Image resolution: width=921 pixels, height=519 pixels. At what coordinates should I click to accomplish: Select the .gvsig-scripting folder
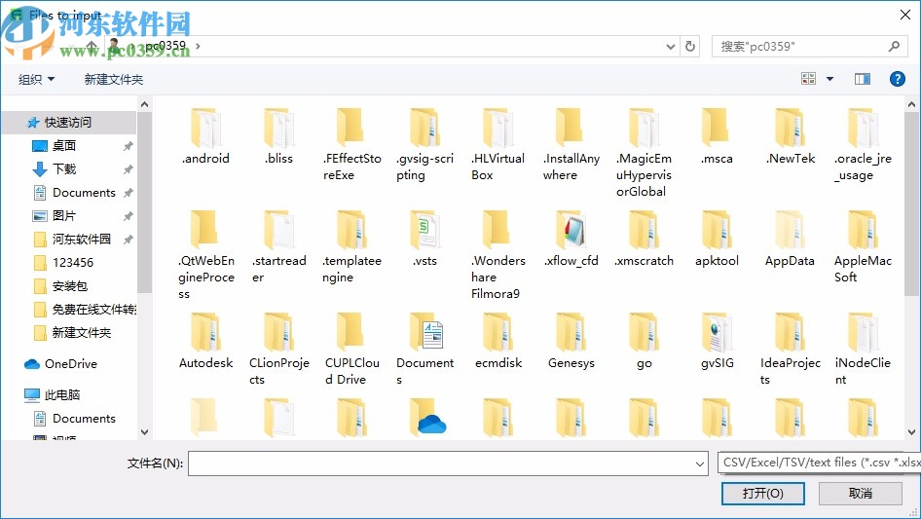(x=424, y=144)
